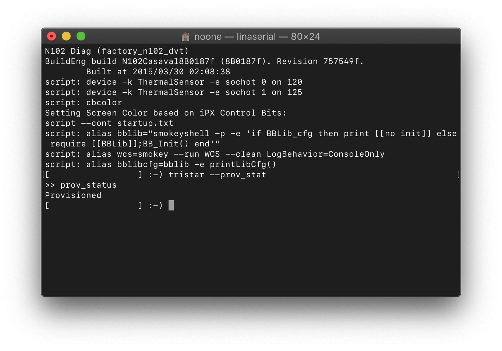Click the home folder icon in title bar

[x=185, y=36]
